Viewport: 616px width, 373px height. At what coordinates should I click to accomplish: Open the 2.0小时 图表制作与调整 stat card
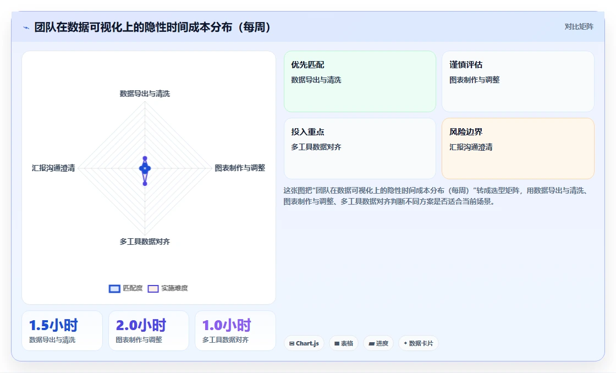pyautogui.click(x=148, y=331)
